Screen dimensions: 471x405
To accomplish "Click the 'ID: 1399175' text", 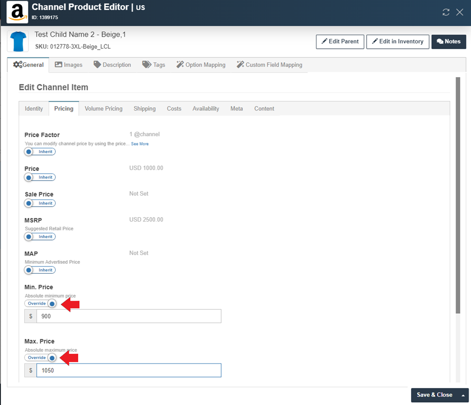I will [x=45, y=17].
